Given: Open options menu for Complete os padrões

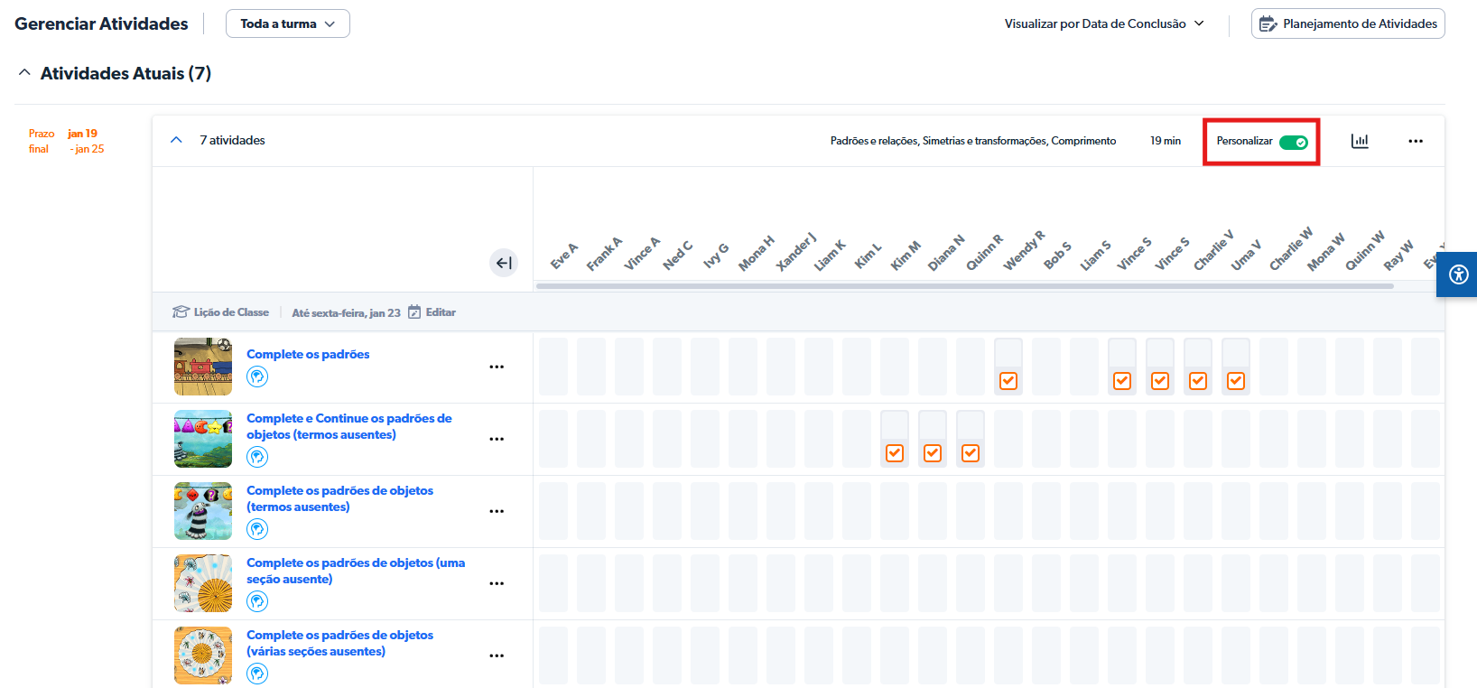Looking at the screenshot, I should pos(497,367).
